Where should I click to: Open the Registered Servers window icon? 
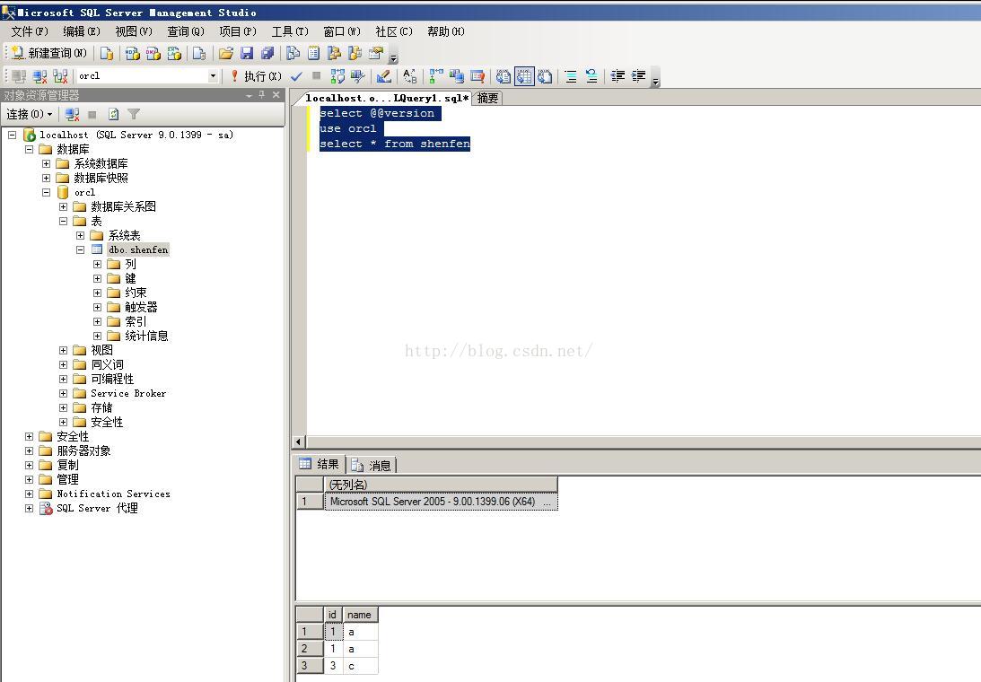click(x=293, y=53)
